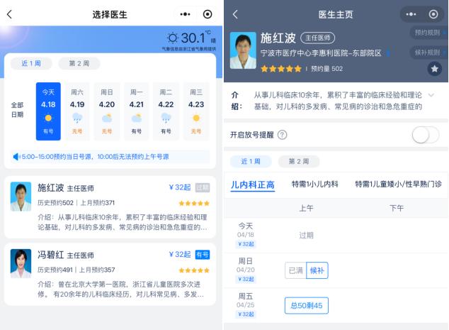Choose the 特需1儿童矮小/性早熟门诊 tab

pyautogui.click(x=398, y=184)
